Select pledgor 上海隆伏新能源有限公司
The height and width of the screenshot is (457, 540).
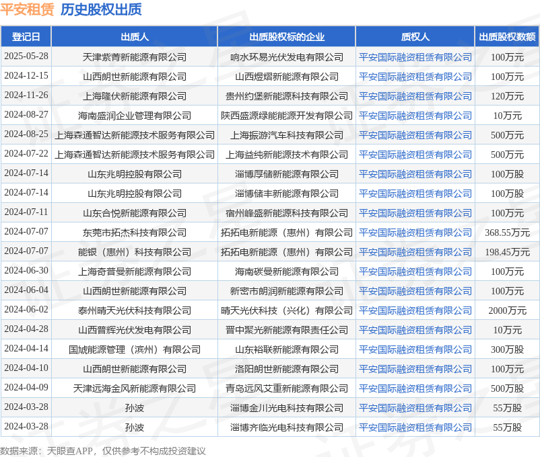point(135,96)
